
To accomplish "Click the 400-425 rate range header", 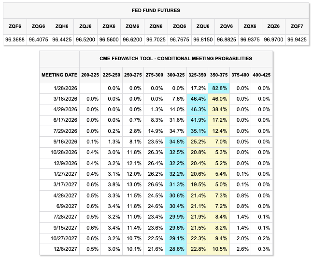I will coord(262,75).
